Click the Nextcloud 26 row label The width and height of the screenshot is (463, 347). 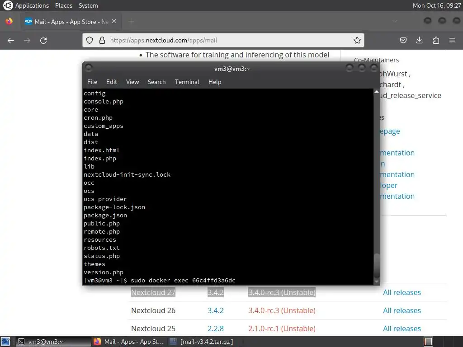pos(153,310)
